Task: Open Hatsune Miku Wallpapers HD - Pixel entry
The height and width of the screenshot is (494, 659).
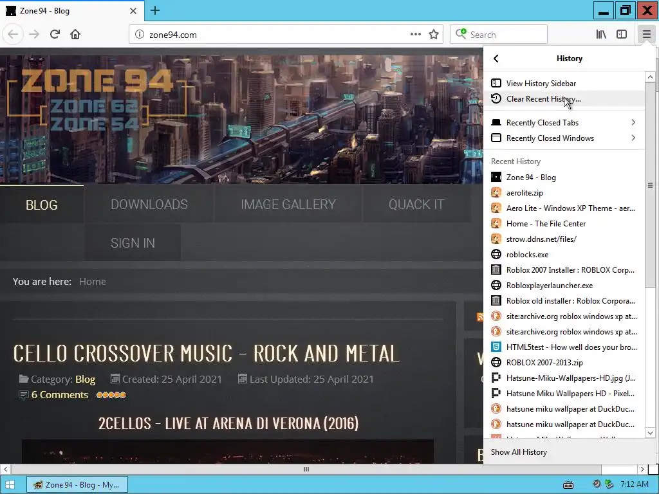Action: pos(564,394)
